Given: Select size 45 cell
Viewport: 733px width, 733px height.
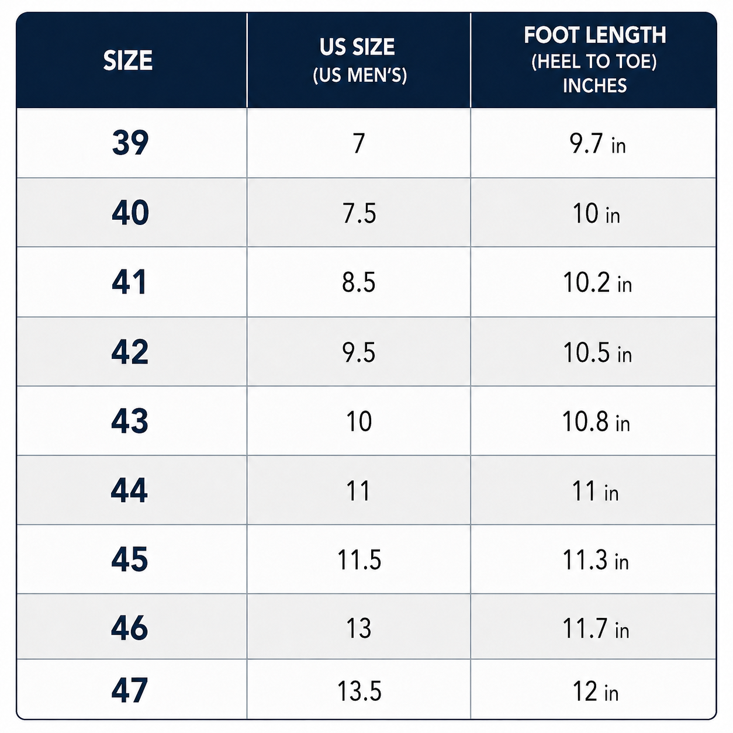Looking at the screenshot, I should point(130,559).
